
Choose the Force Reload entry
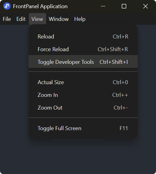tap(83, 49)
